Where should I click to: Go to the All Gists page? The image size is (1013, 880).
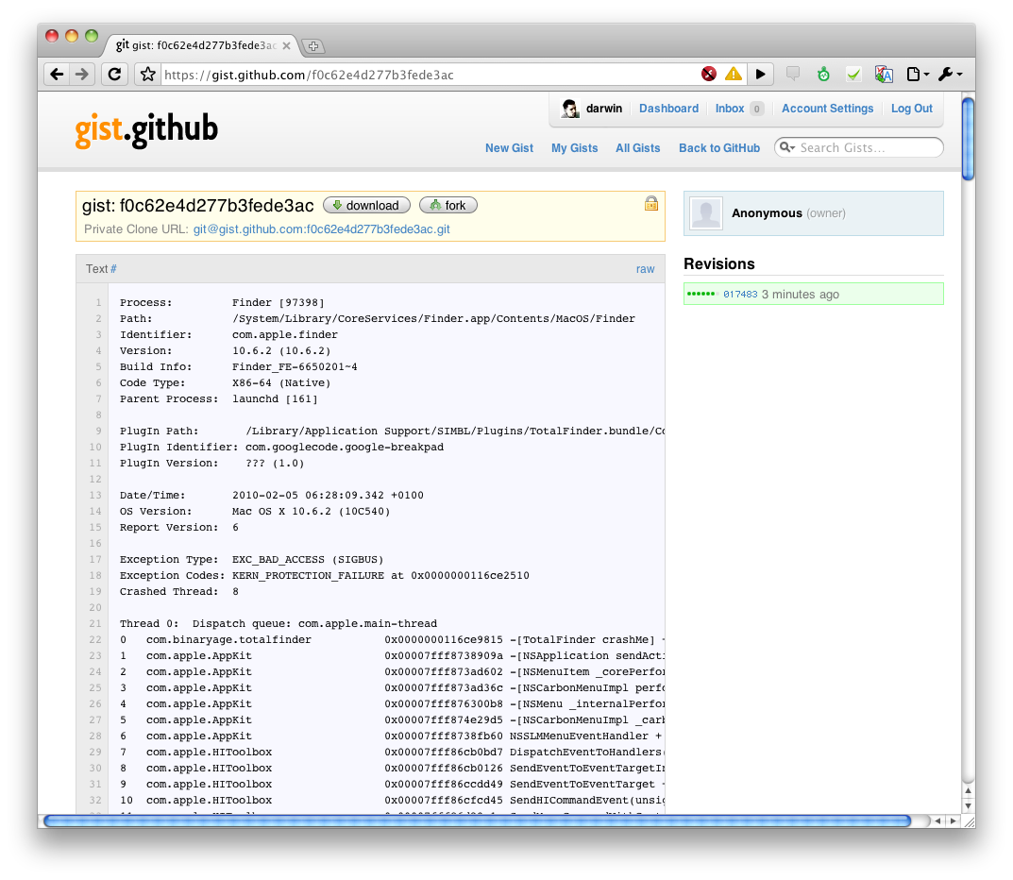[x=637, y=147]
